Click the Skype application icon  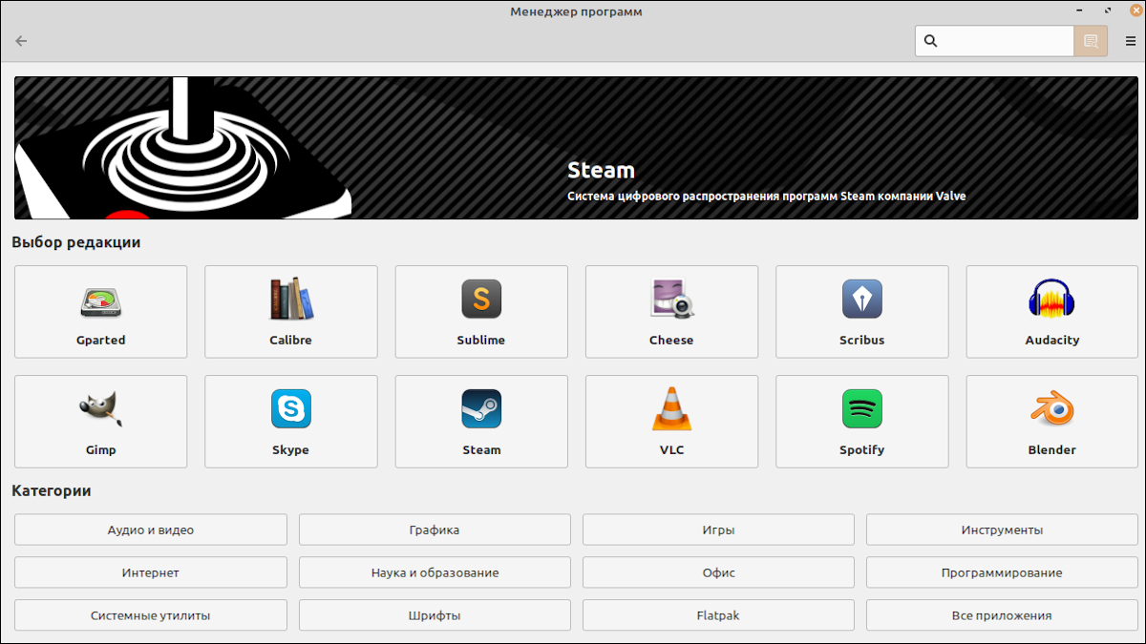coord(290,422)
